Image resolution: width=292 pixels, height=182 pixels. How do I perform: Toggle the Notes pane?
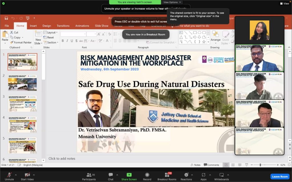click(x=196, y=165)
